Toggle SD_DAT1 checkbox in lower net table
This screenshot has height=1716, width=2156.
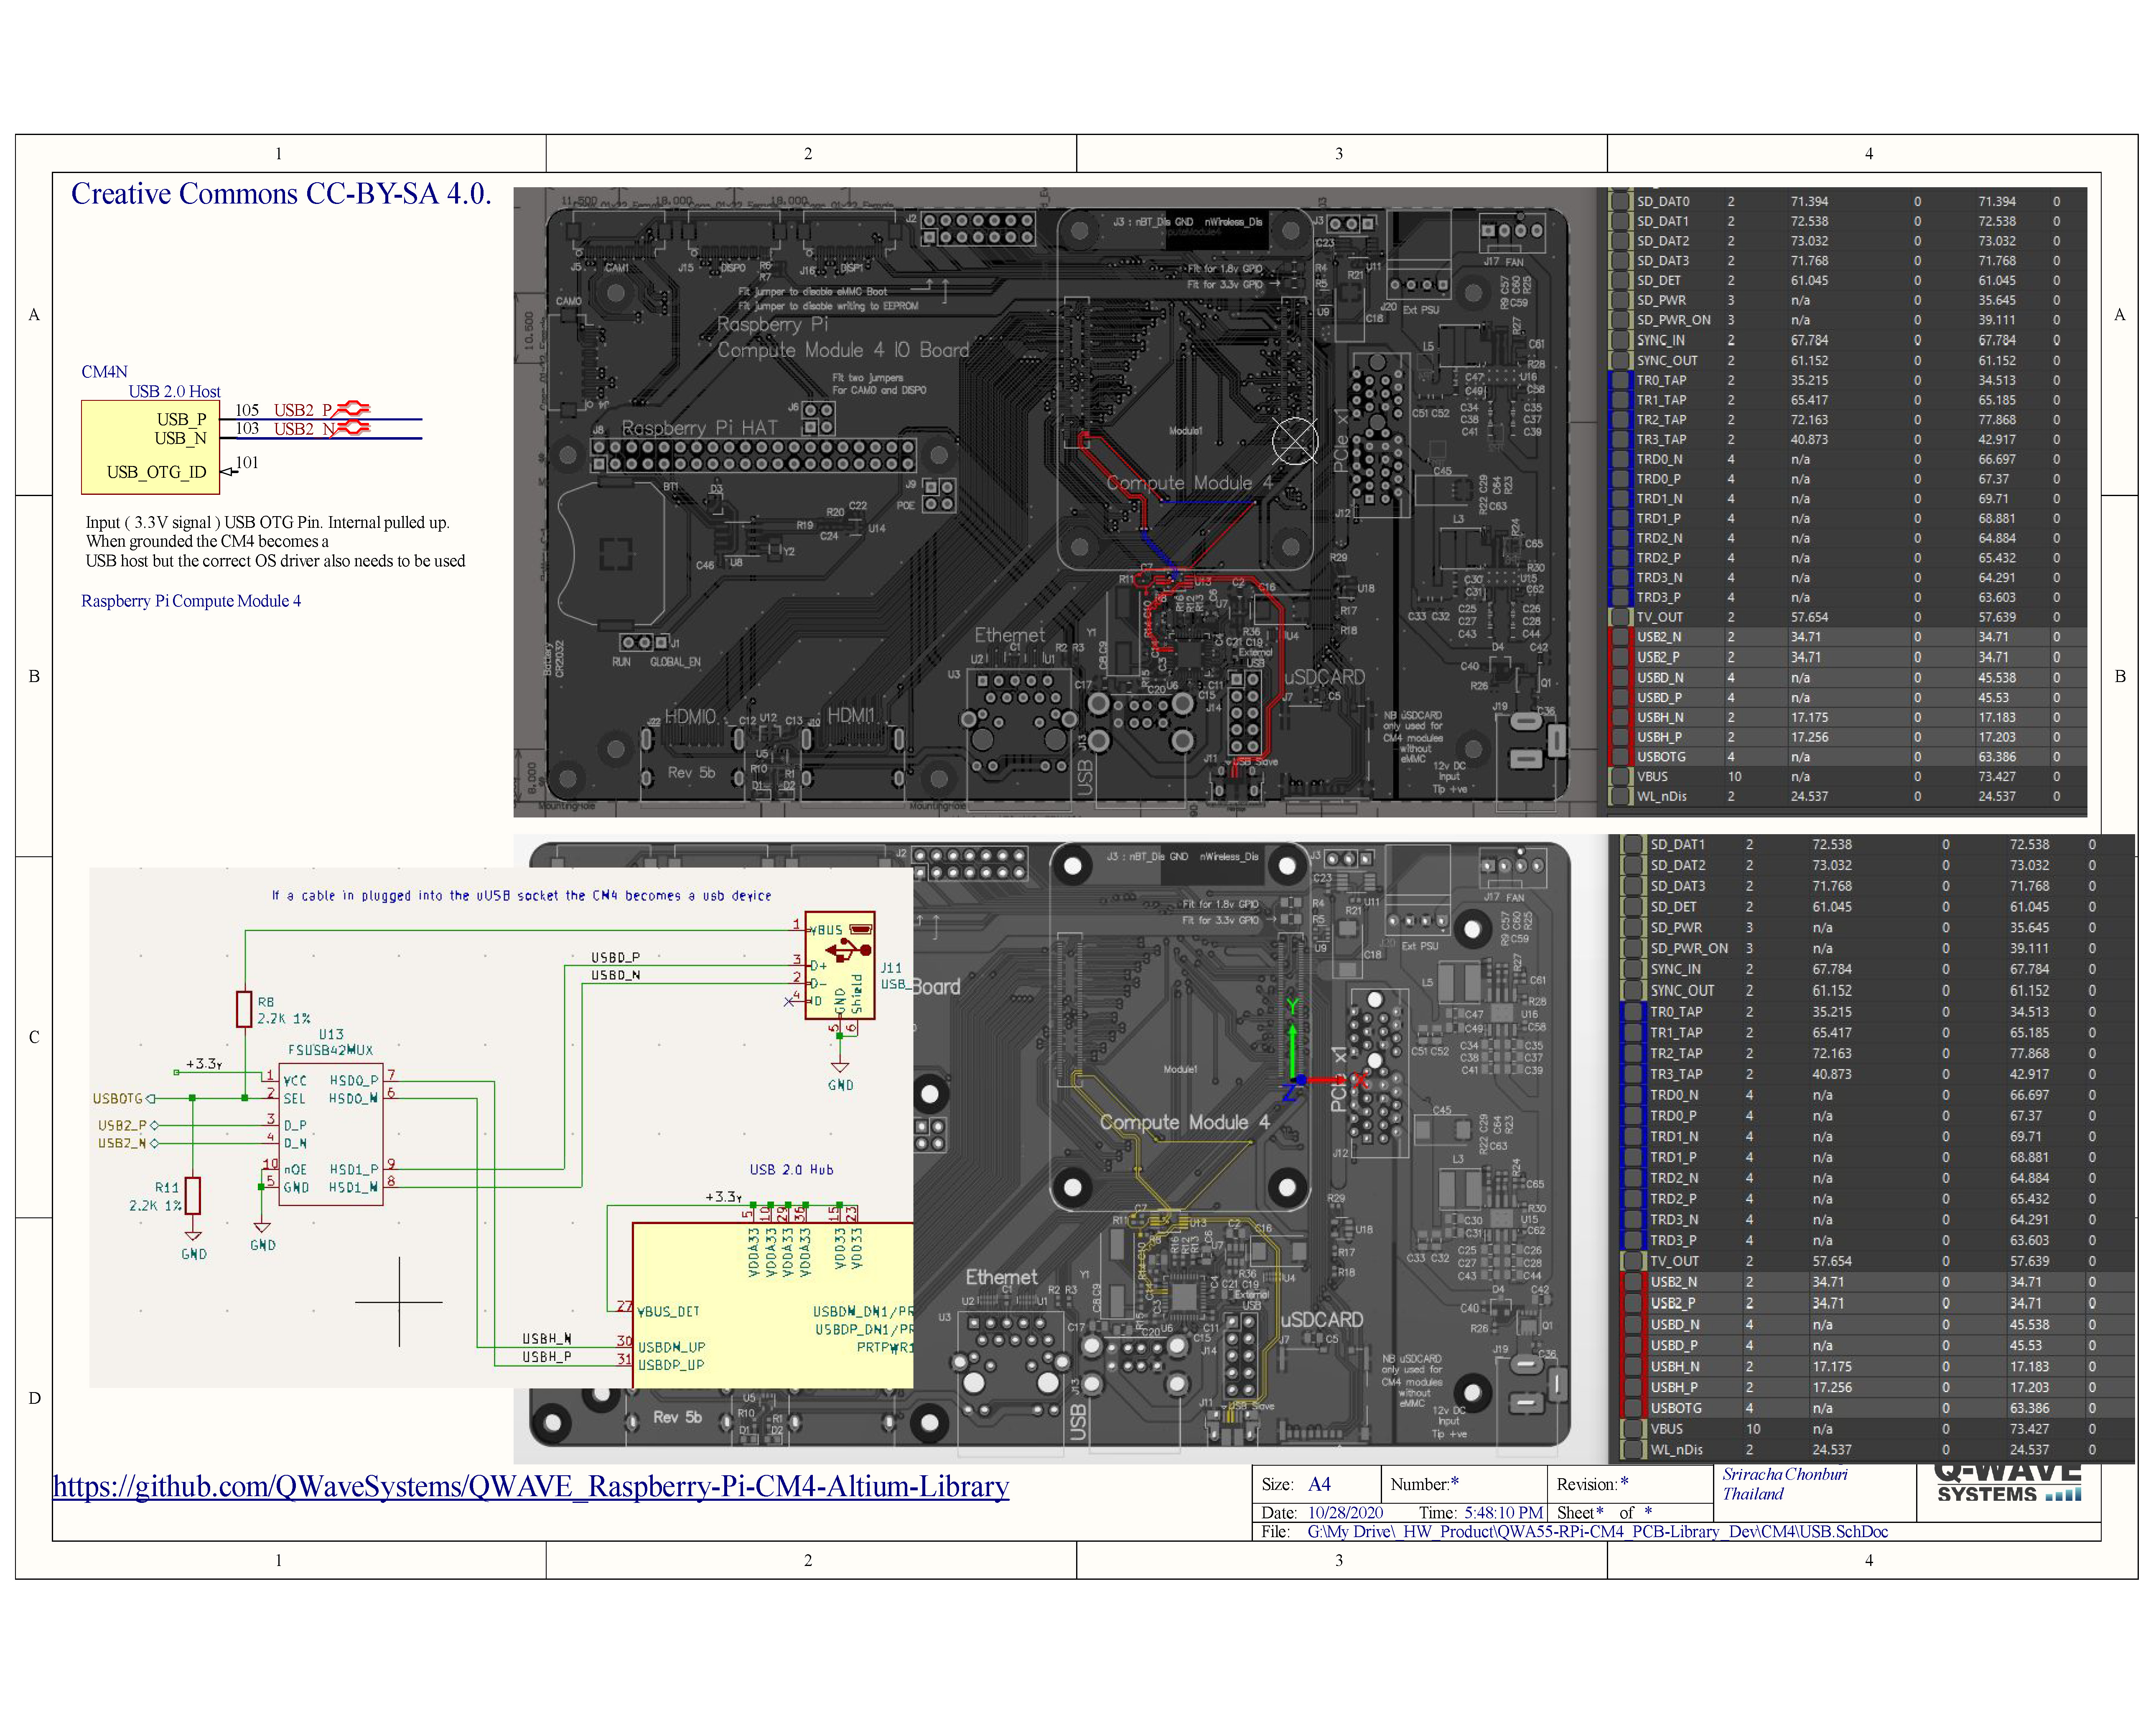point(1633,845)
